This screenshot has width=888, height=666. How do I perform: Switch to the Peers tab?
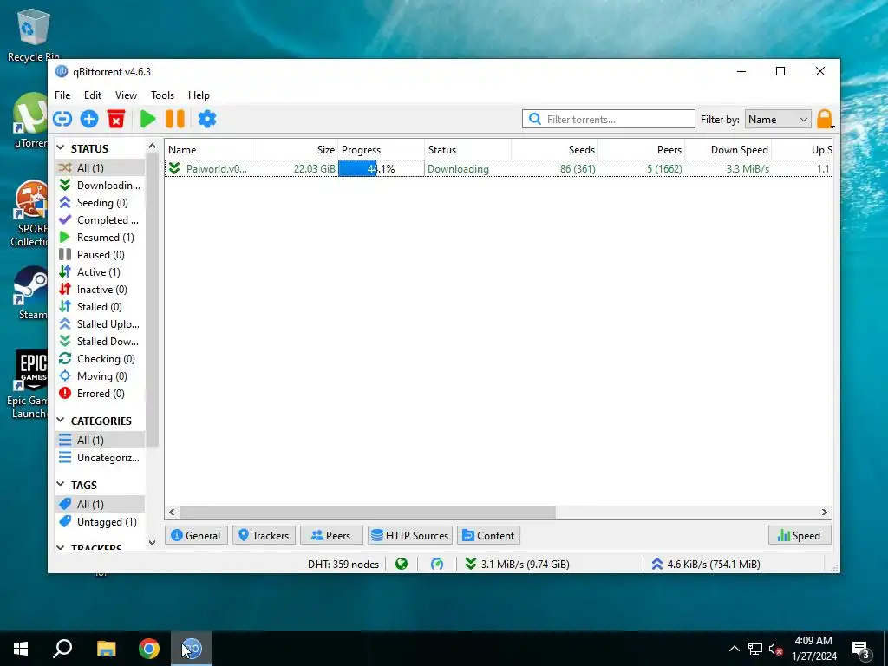tap(331, 535)
